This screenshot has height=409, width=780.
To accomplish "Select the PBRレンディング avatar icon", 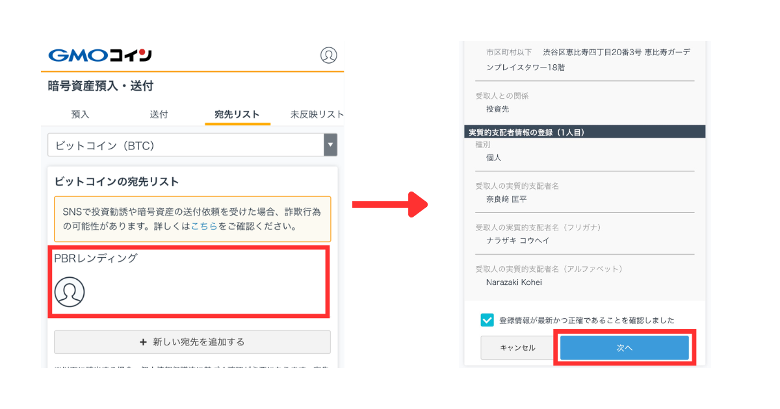I will click(70, 291).
